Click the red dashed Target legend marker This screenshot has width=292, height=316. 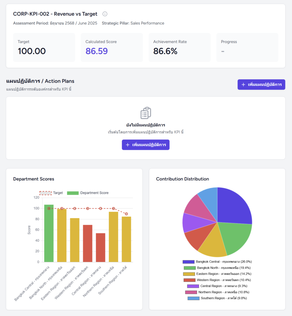pyautogui.click(x=45, y=193)
